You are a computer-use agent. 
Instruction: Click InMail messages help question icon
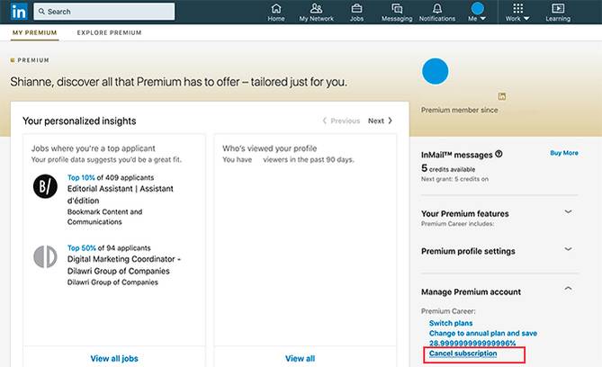pos(499,154)
